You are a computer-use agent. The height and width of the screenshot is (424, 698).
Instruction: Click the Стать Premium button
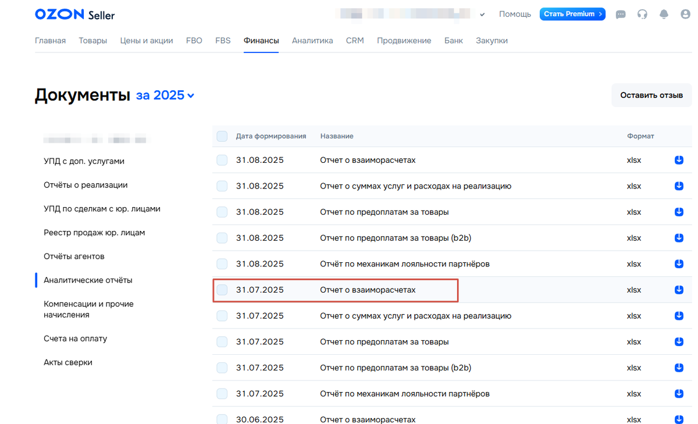tap(572, 13)
